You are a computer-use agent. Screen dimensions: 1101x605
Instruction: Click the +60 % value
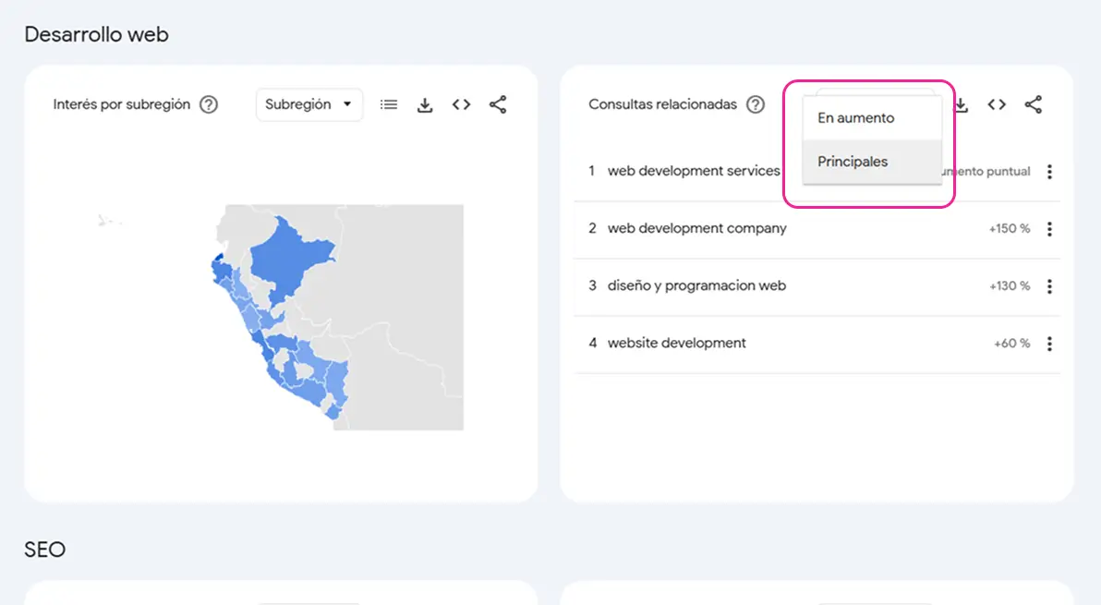pyautogui.click(x=1011, y=344)
